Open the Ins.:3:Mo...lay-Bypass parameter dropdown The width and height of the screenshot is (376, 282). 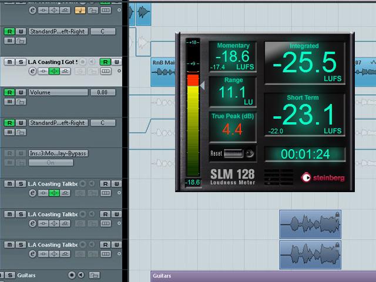[58, 153]
